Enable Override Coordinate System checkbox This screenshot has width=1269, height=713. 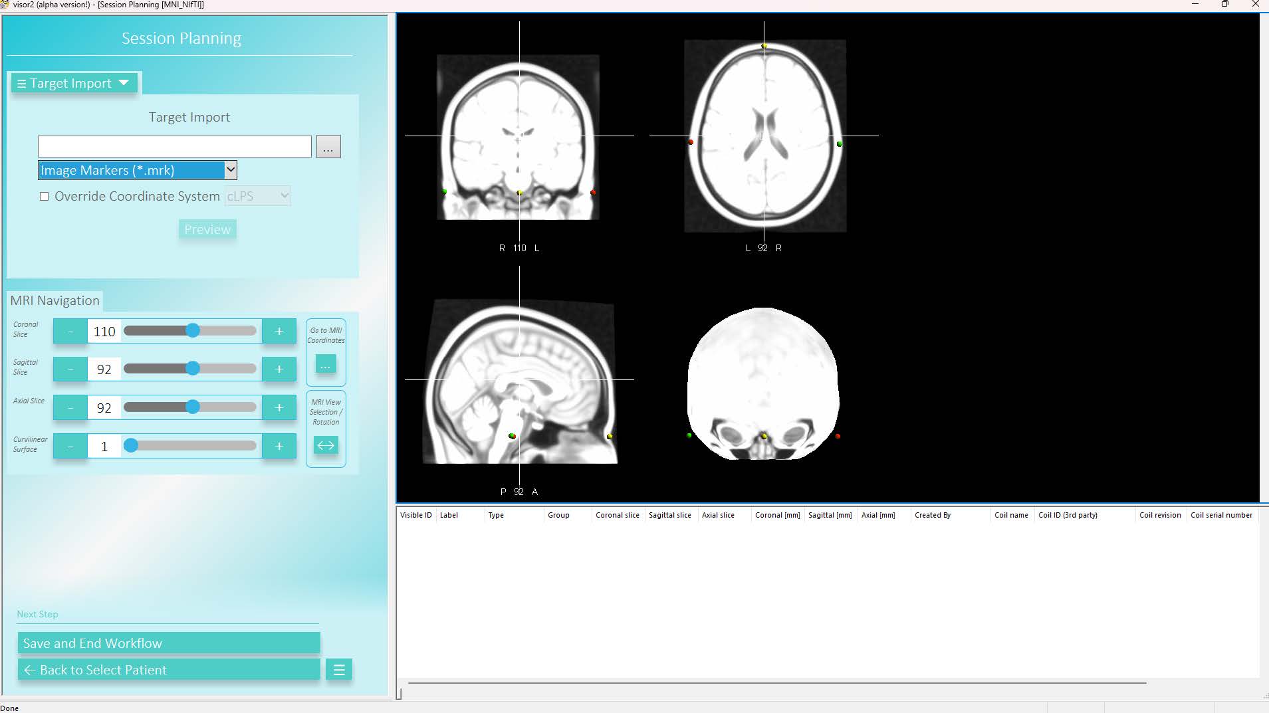45,197
